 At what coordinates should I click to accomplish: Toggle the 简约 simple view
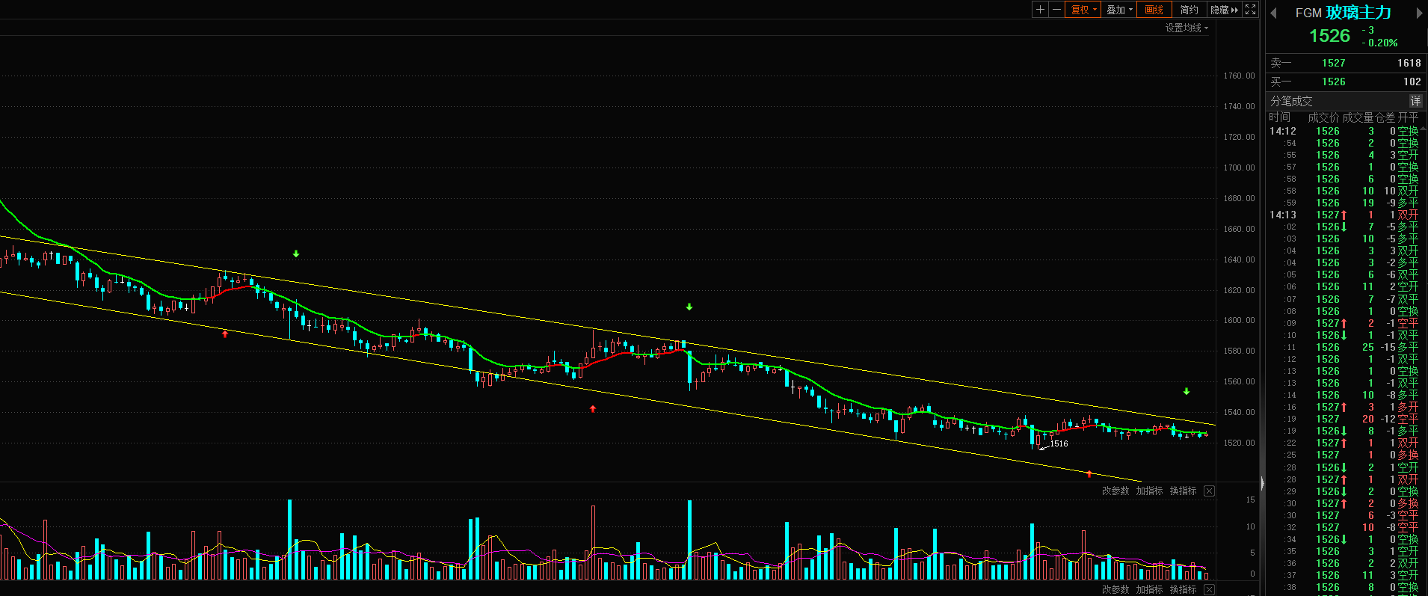(x=1189, y=10)
